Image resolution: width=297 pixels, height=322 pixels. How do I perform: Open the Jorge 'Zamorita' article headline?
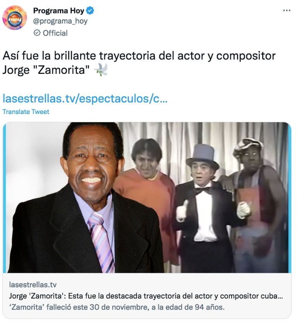coord(146,296)
